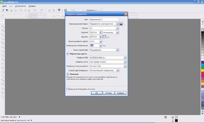Open the millimeters units dropdown
This screenshot has width=204, height=123.
(x=117, y=33)
